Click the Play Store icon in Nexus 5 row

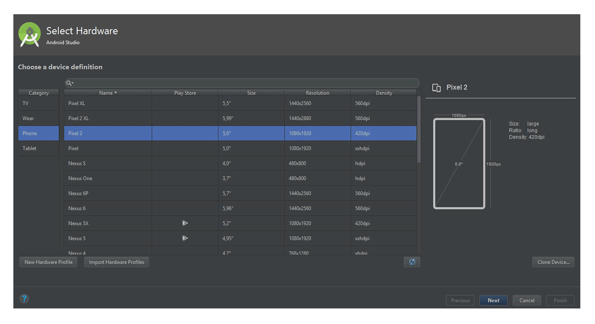(185, 238)
